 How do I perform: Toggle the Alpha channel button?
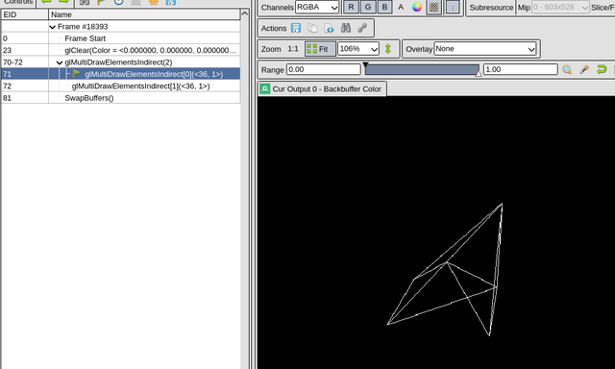tap(401, 7)
